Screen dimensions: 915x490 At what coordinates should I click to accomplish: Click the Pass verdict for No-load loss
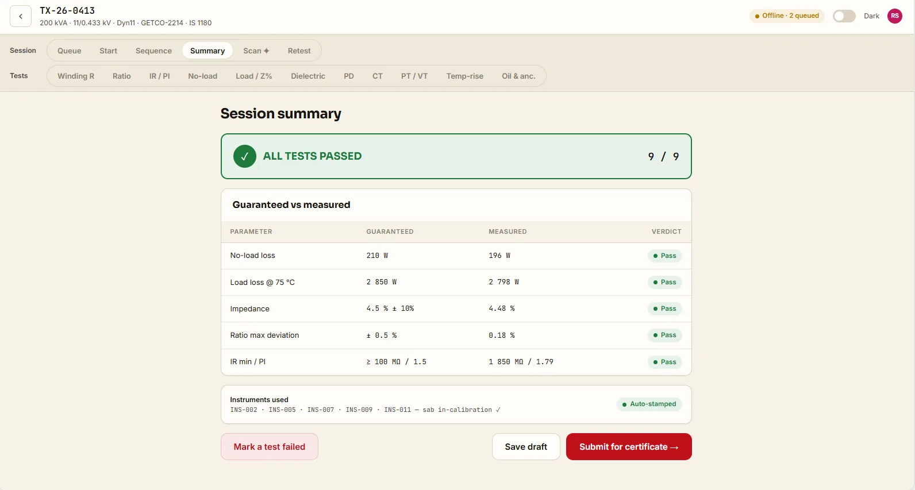pyautogui.click(x=665, y=256)
